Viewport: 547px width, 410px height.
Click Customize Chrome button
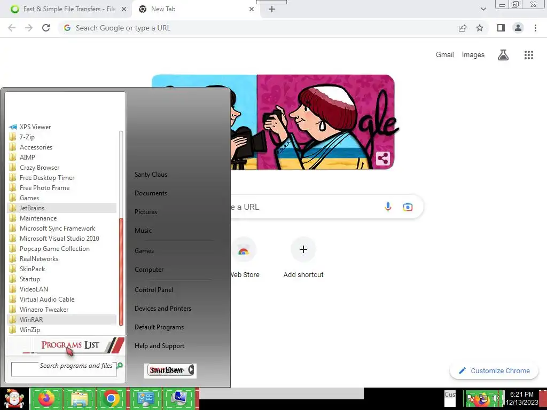tap(494, 370)
